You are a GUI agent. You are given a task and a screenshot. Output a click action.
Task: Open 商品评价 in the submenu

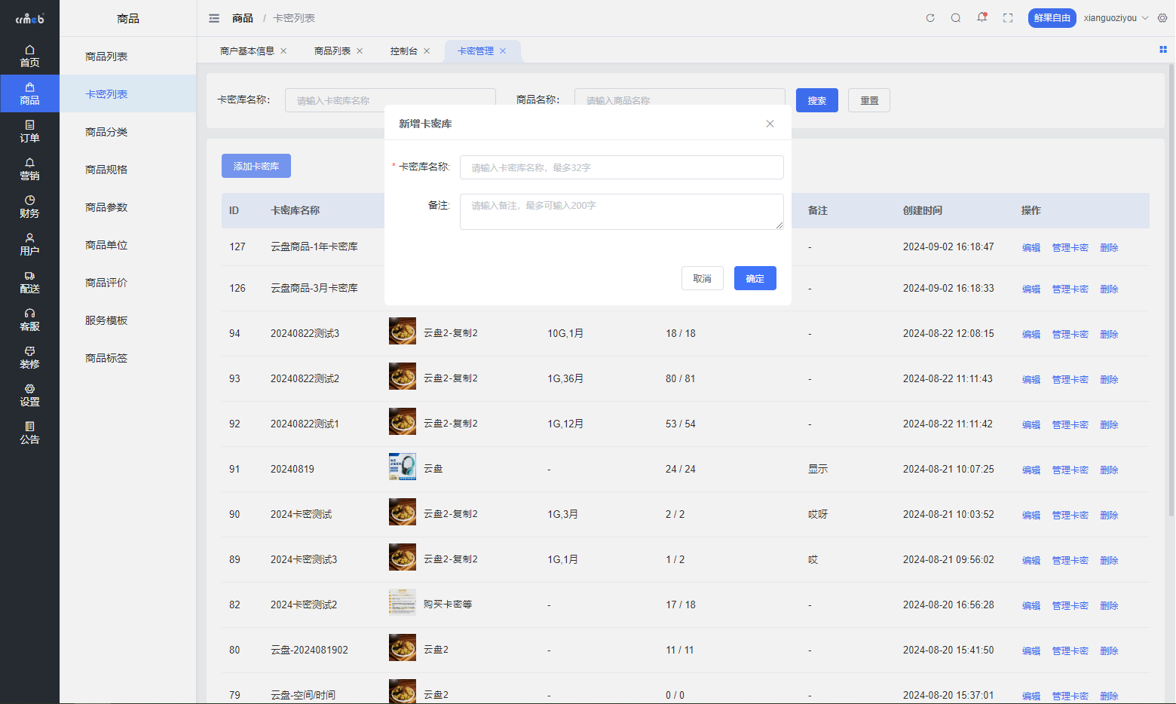(x=128, y=282)
